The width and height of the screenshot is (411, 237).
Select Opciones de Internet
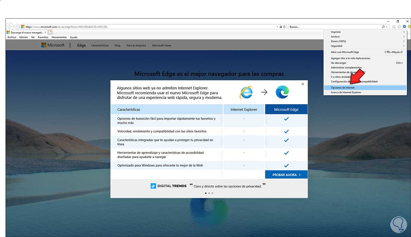(365, 88)
